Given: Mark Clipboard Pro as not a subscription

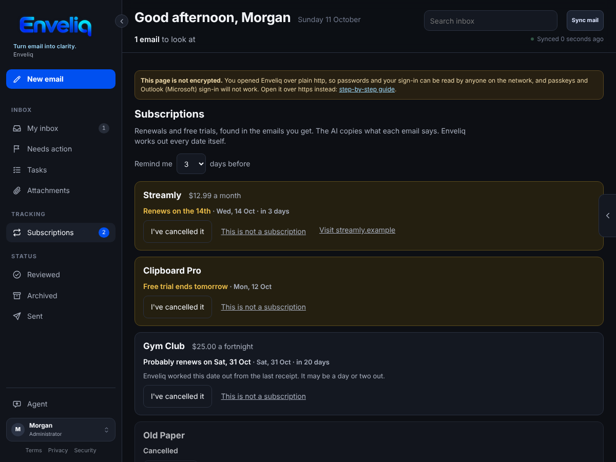Looking at the screenshot, I should [x=263, y=307].
